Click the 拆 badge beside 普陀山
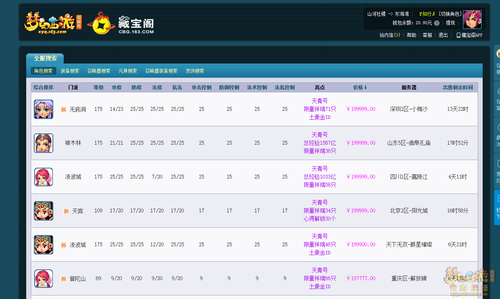 click(x=64, y=279)
